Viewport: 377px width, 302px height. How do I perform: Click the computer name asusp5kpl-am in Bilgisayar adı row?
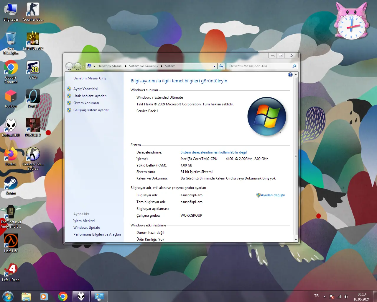click(192, 195)
